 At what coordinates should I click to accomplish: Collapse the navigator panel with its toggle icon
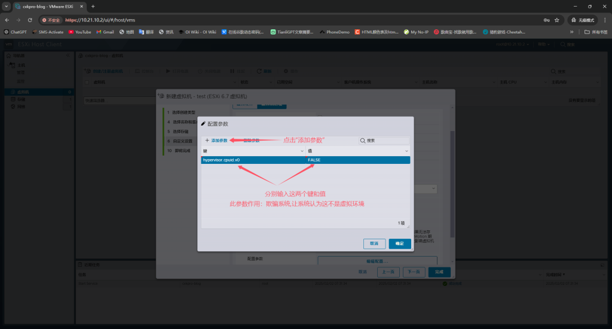[68, 56]
